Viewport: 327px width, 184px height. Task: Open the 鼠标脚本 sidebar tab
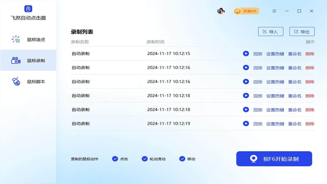tap(28, 82)
